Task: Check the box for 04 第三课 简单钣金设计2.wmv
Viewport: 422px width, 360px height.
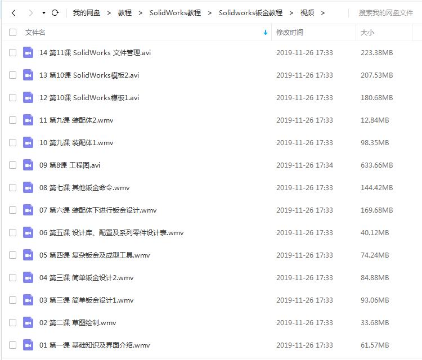Action: click(x=12, y=277)
